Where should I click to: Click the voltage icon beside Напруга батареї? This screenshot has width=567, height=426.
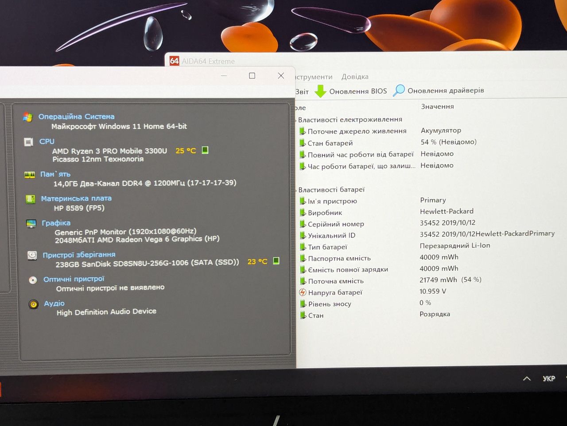(x=303, y=292)
